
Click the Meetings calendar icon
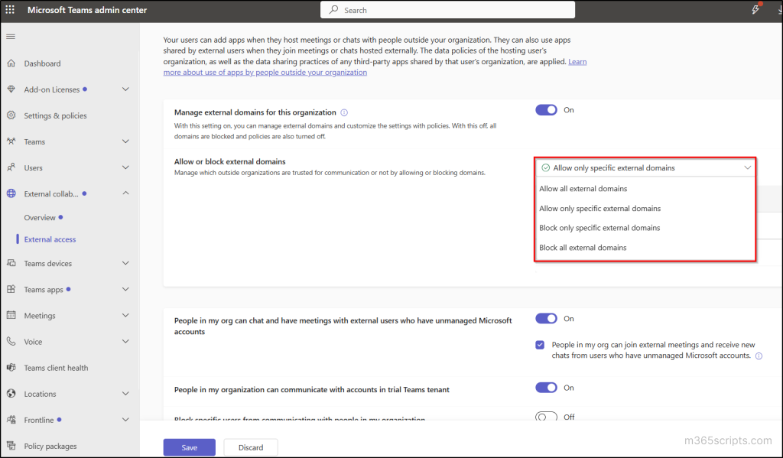coord(11,315)
